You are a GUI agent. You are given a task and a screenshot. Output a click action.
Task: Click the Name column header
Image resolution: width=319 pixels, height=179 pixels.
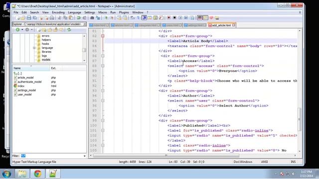(x=31, y=68)
